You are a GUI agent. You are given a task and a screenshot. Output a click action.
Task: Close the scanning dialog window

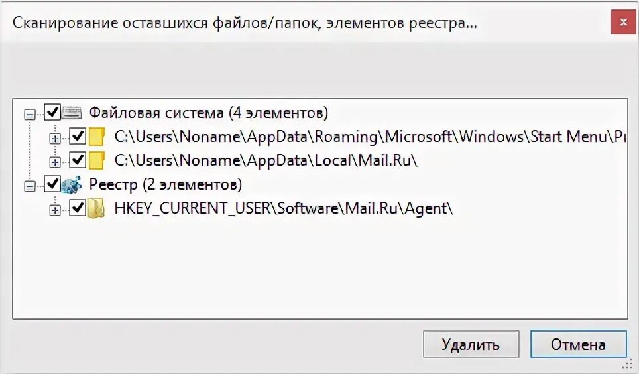click(x=623, y=22)
